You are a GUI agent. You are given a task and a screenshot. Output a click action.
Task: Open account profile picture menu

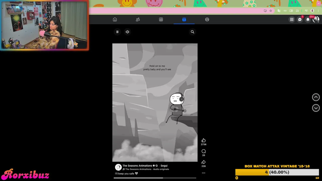click(x=316, y=20)
